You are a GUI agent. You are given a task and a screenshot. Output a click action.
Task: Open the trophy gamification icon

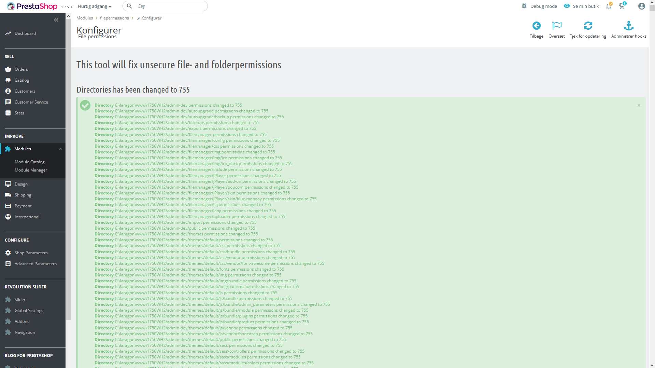622,6
